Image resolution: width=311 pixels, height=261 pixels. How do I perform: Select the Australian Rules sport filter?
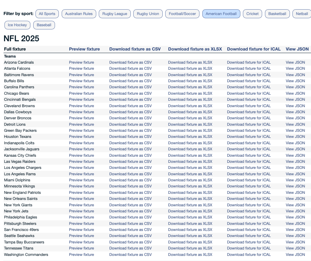(79, 14)
